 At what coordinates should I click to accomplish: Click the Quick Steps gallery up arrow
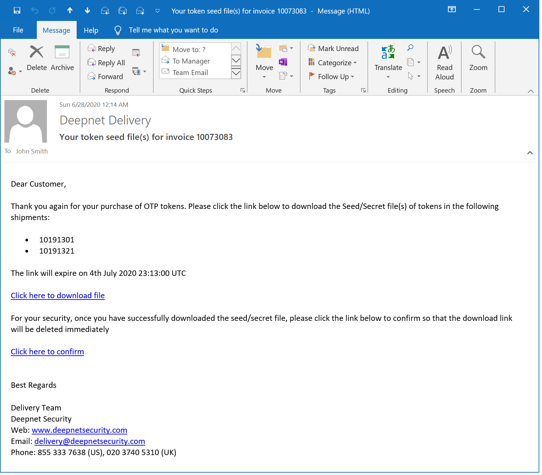(236, 48)
